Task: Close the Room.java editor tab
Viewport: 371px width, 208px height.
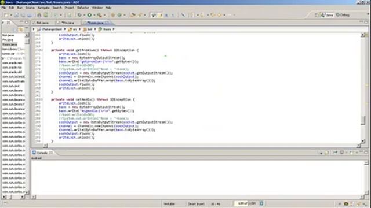Action: 107,23
